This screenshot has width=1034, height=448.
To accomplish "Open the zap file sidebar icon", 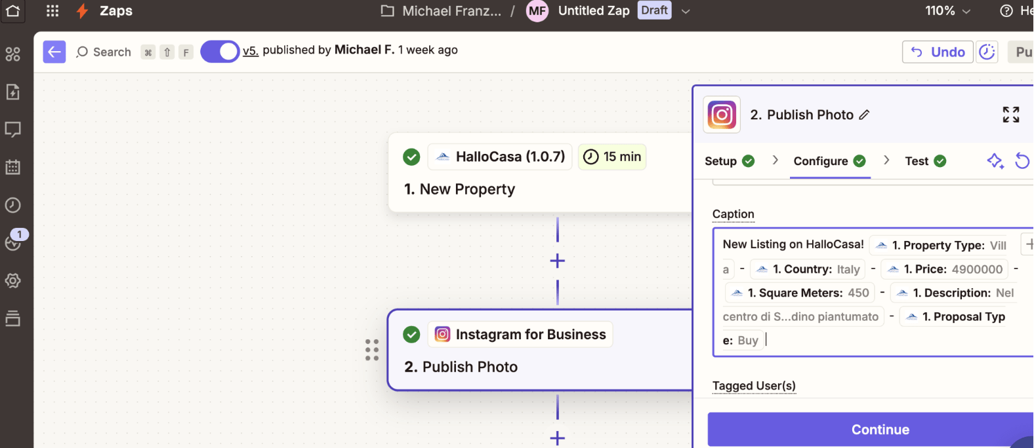I will click(13, 92).
